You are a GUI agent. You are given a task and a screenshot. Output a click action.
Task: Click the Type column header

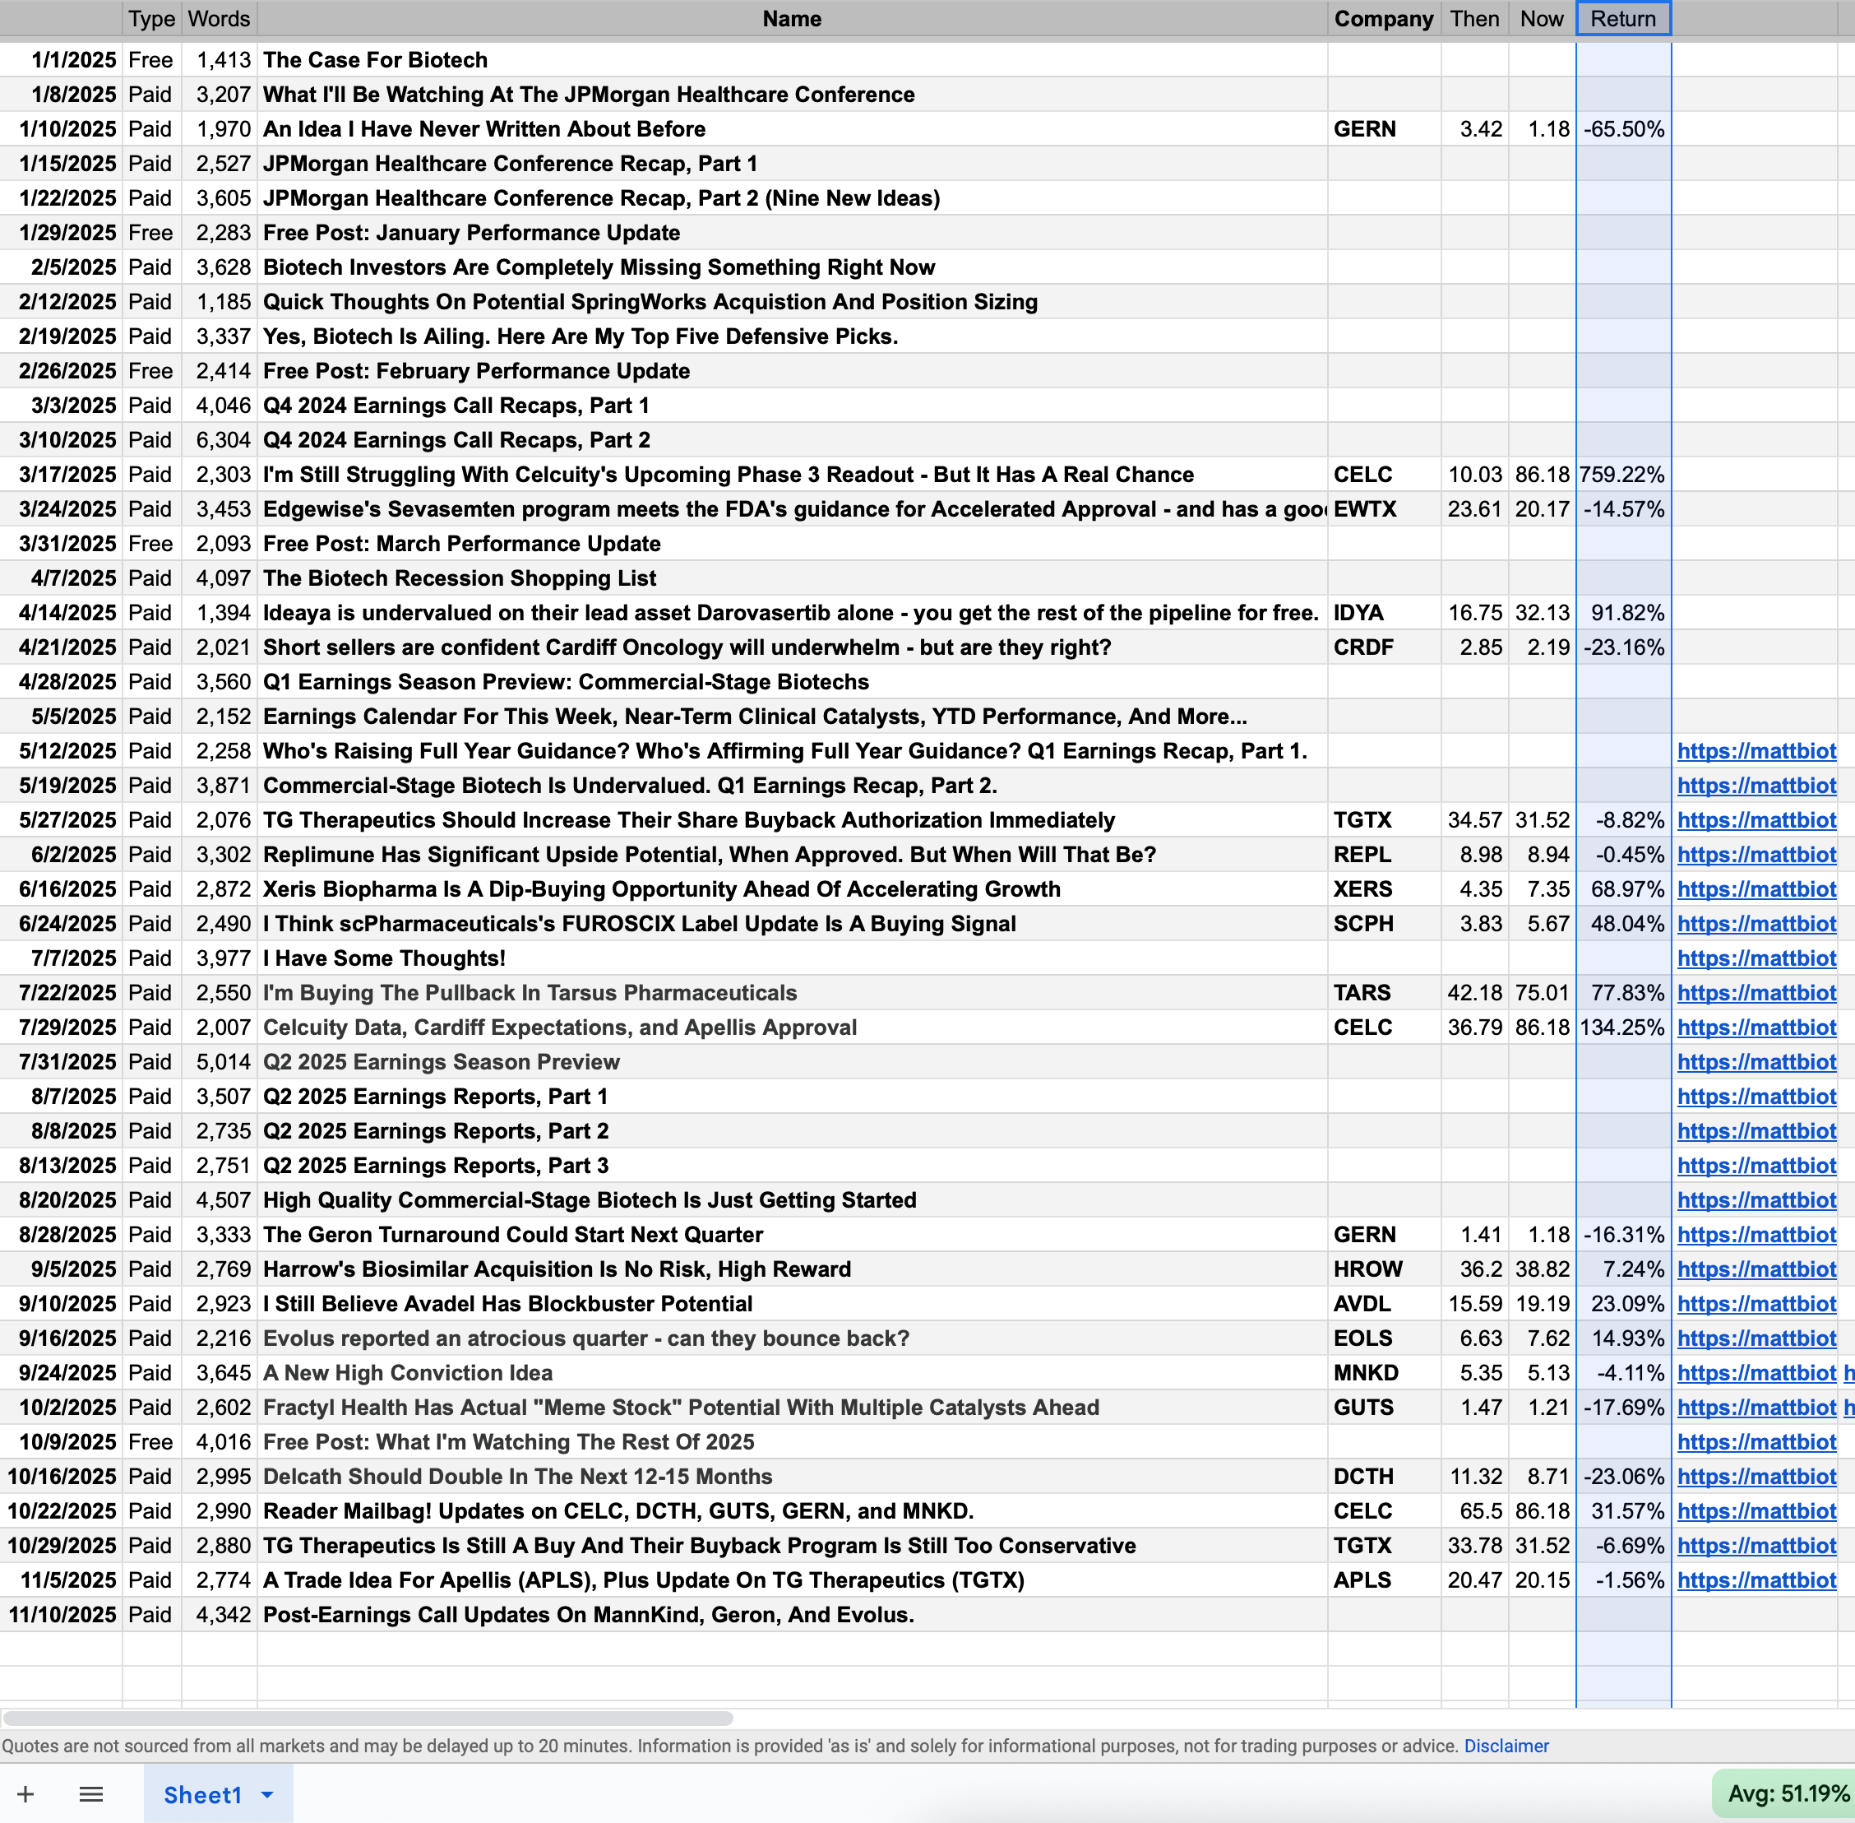151,19
